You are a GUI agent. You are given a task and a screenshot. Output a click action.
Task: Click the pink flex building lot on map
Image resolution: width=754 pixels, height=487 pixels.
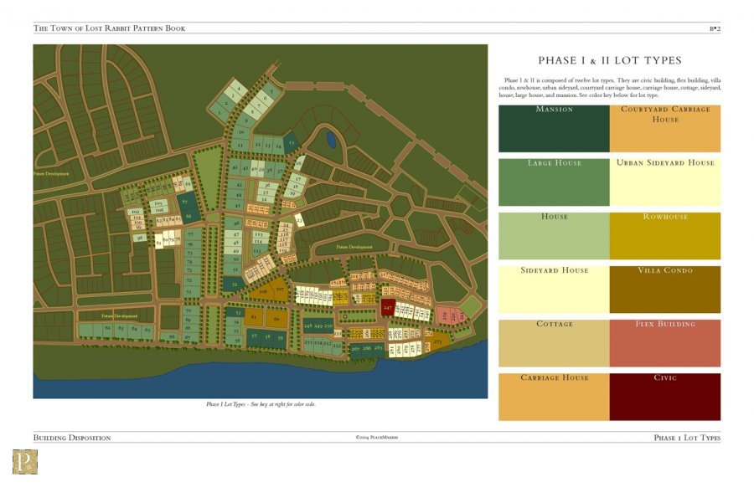point(450,315)
